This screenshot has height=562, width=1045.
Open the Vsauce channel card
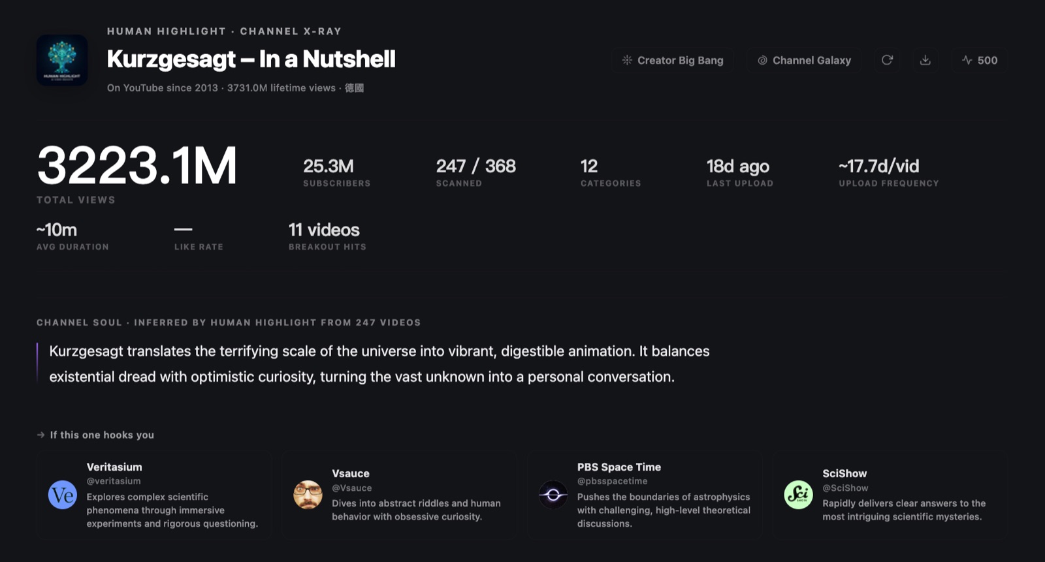tap(399, 495)
